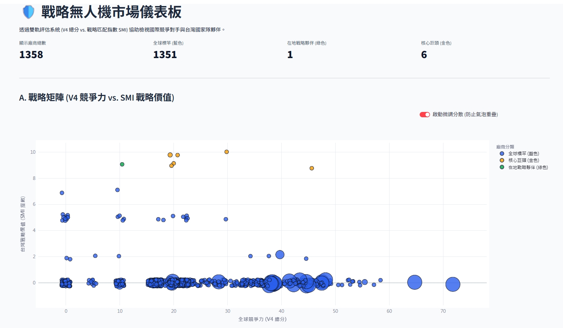The width and height of the screenshot is (563, 328).
Task: Click the large blue bubble near V4 72
Action: click(x=453, y=284)
